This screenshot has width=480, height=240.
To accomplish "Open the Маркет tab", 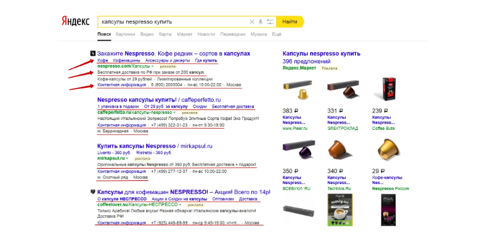I will (185, 34).
